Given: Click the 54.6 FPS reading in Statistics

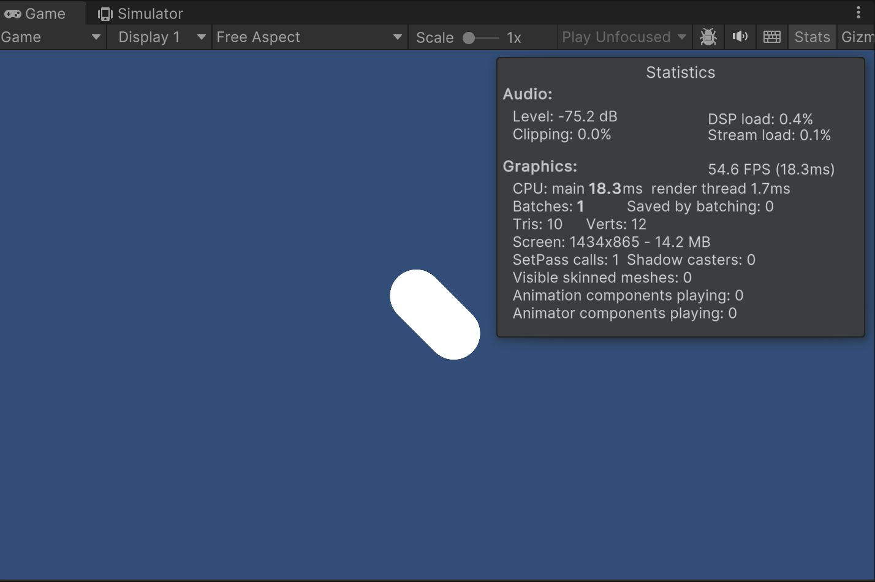Looking at the screenshot, I should tap(771, 169).
